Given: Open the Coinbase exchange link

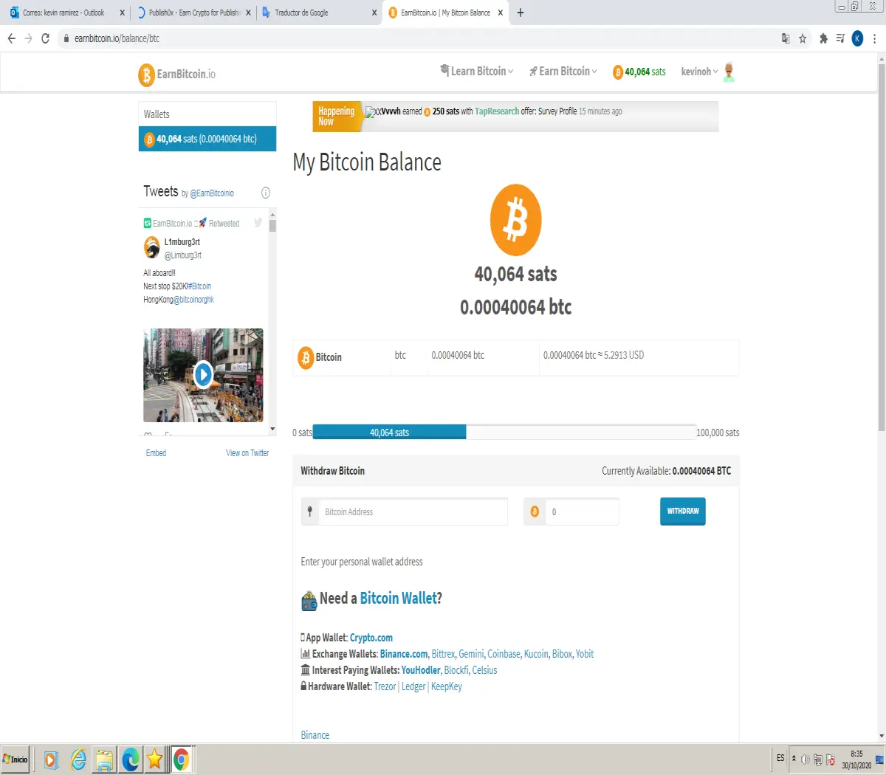Looking at the screenshot, I should pos(504,654).
